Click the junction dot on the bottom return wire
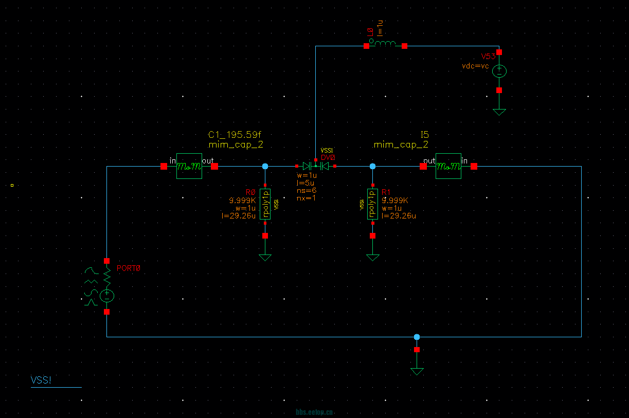The image size is (629, 418). (x=417, y=337)
